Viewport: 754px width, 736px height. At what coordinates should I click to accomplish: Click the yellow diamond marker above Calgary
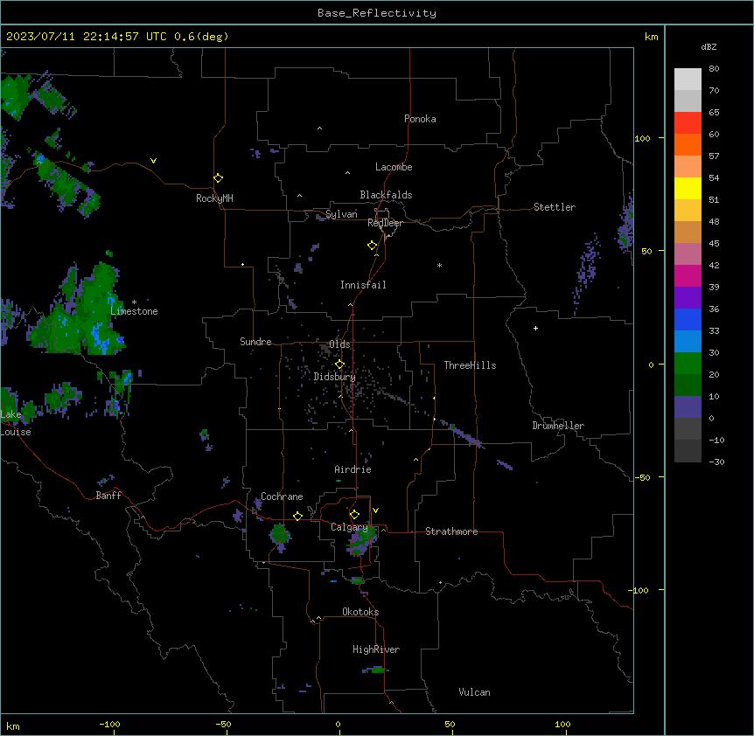[x=354, y=515]
